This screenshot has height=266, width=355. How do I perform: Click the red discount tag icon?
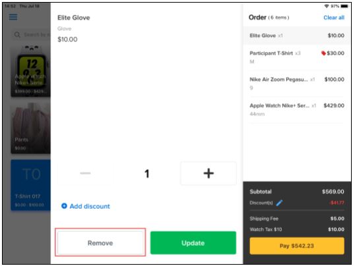[323, 53]
